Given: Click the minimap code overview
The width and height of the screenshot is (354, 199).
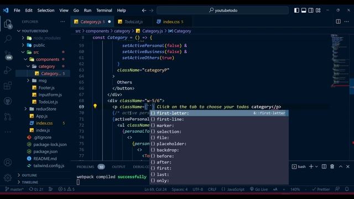Looking at the screenshot, I should (340, 60).
